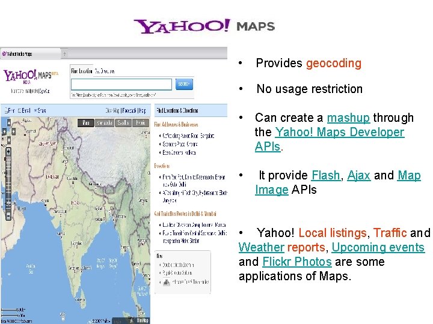Image resolution: width=433 pixels, height=324 pixels.
Task: Pan the map up with the arrow
Action: click(x=9, y=122)
